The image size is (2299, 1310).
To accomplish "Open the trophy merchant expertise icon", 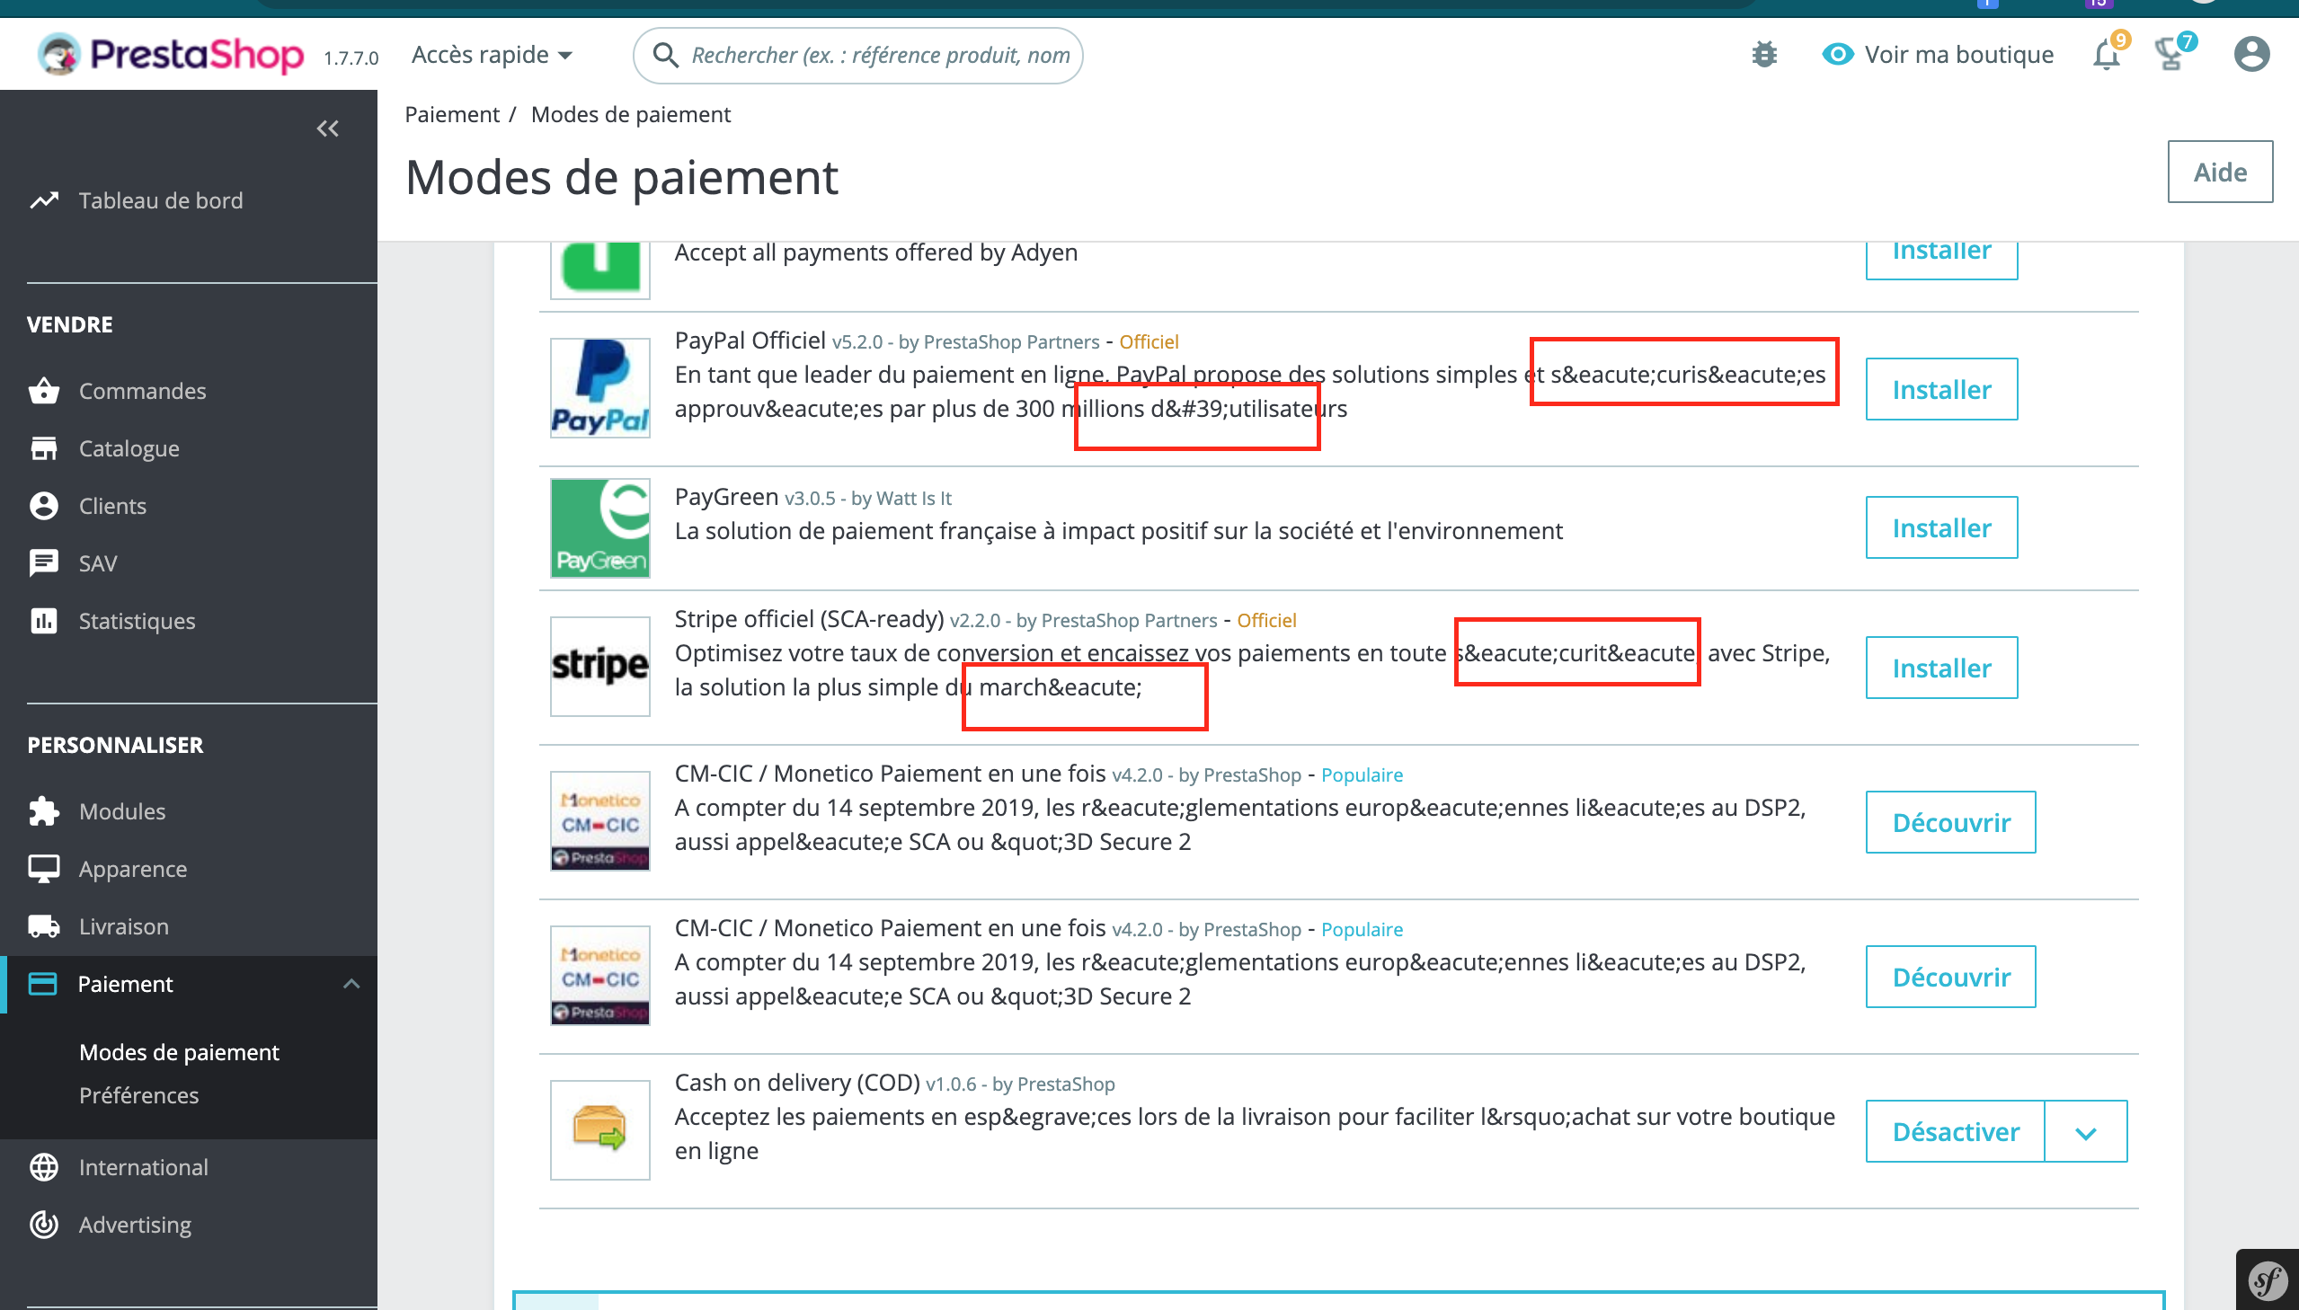I will coord(2171,55).
